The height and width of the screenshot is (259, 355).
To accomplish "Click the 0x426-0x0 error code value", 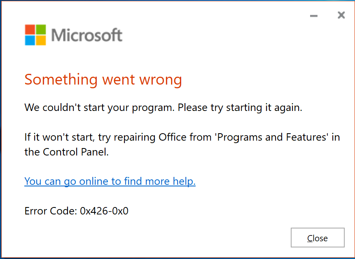I will tap(104, 211).
